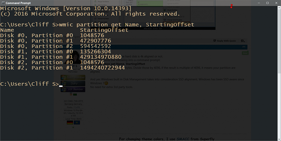Click offset value 472907776
Screen dimensions: 281x141
tap(96, 41)
